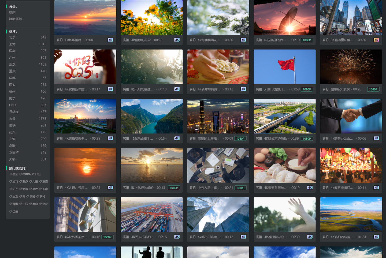
Task: Search hot keyword 街道
Action: click(x=14, y=211)
